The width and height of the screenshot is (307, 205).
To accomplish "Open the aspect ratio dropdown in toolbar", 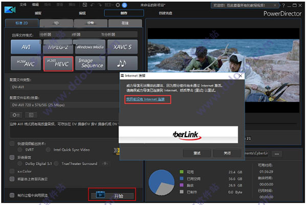I will point(109,5).
